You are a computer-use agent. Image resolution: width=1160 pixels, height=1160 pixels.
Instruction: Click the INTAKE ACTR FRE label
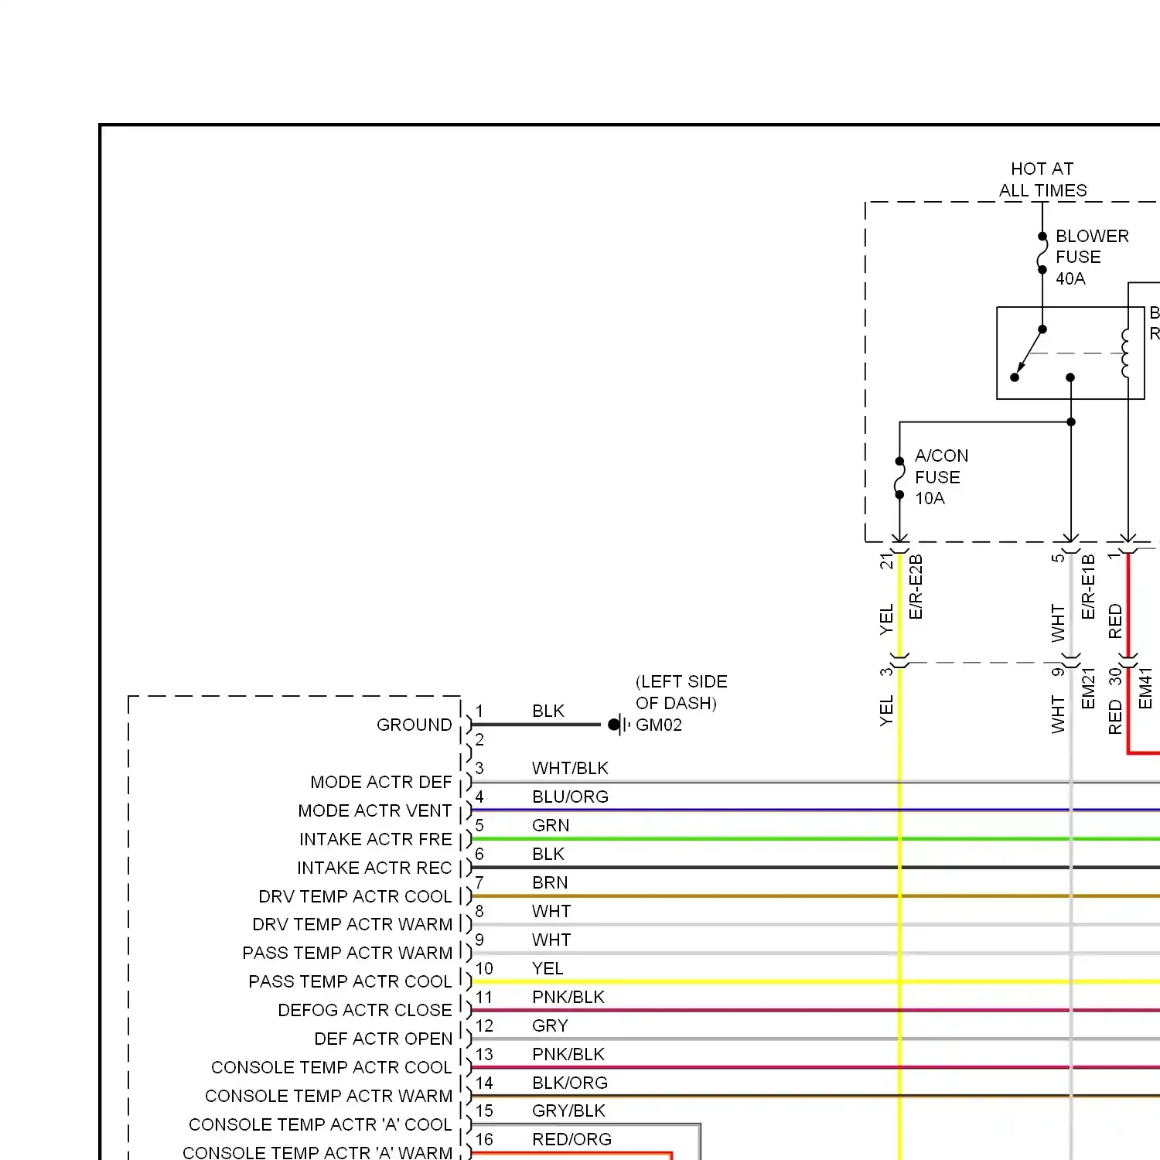coord(375,839)
